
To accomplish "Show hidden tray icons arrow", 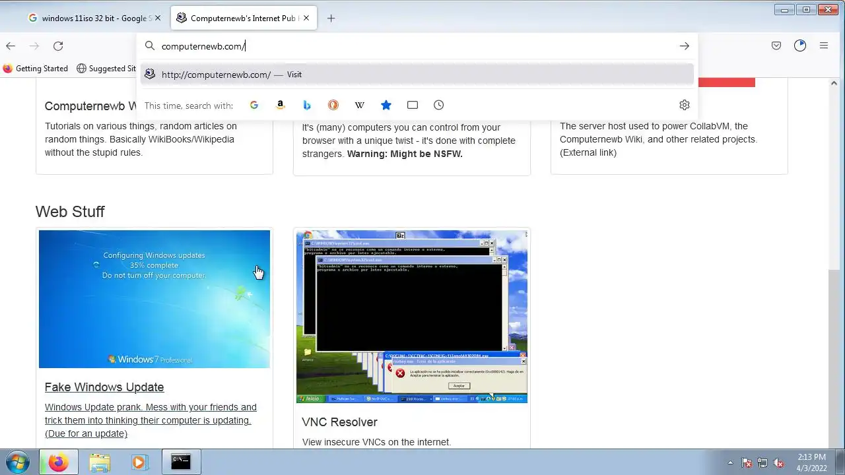I will [730, 462].
